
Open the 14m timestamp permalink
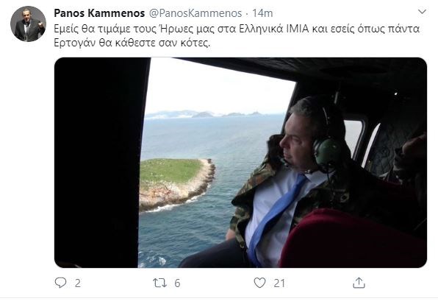pyautogui.click(x=262, y=13)
